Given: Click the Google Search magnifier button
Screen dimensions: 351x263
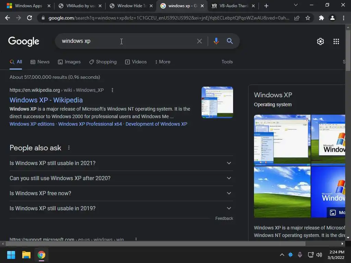Looking at the screenshot, I should coord(230,41).
